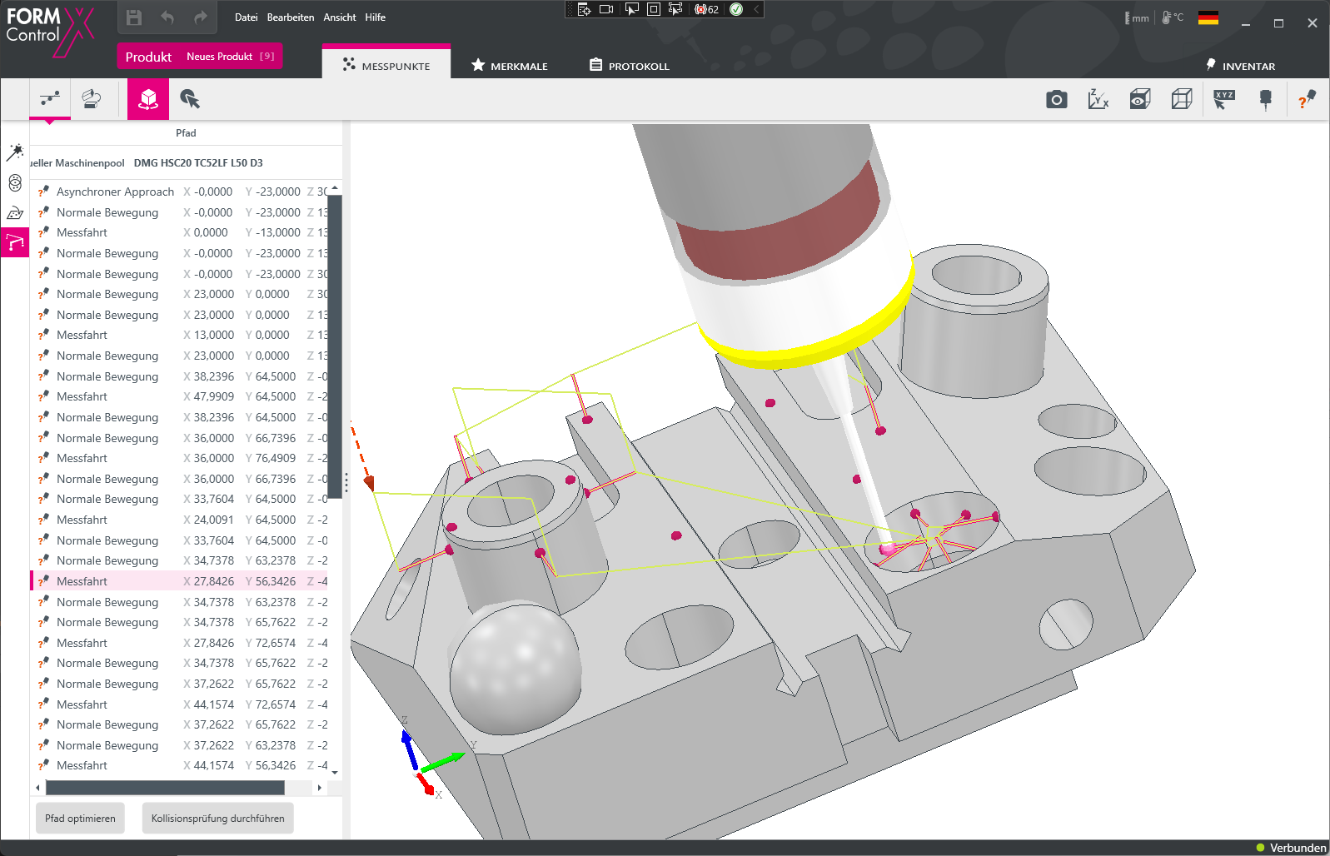Toggle the wireframe cube view
The height and width of the screenshot is (856, 1330).
point(1181,100)
